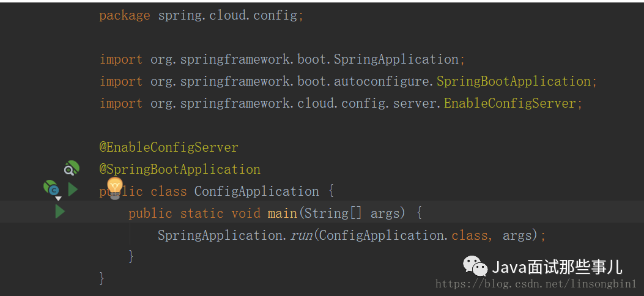644x296 pixels.
Task: Click the @SpringBootApplication annotation
Action: (x=180, y=169)
